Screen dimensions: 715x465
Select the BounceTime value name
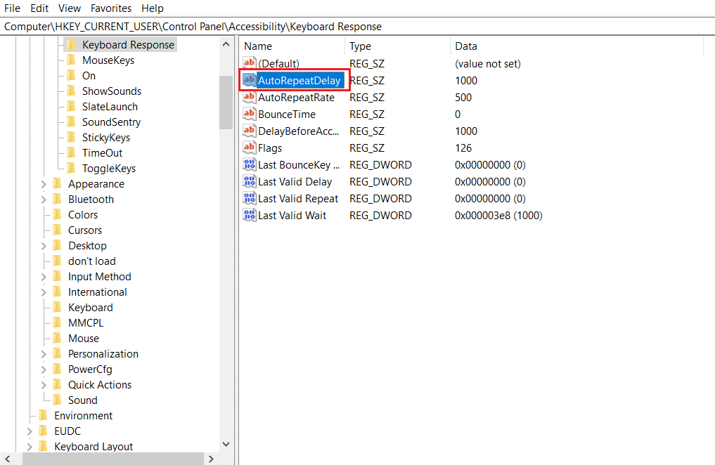click(x=287, y=114)
